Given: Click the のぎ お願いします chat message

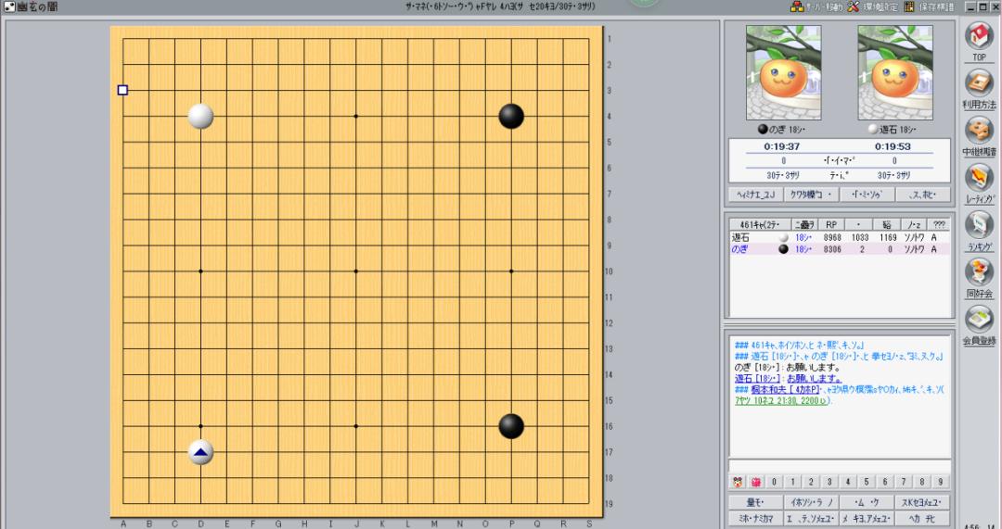Looking at the screenshot, I should [788, 368].
